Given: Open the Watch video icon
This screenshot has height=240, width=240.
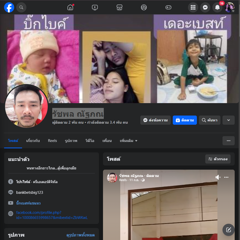Looking at the screenshot, I should (95, 7).
